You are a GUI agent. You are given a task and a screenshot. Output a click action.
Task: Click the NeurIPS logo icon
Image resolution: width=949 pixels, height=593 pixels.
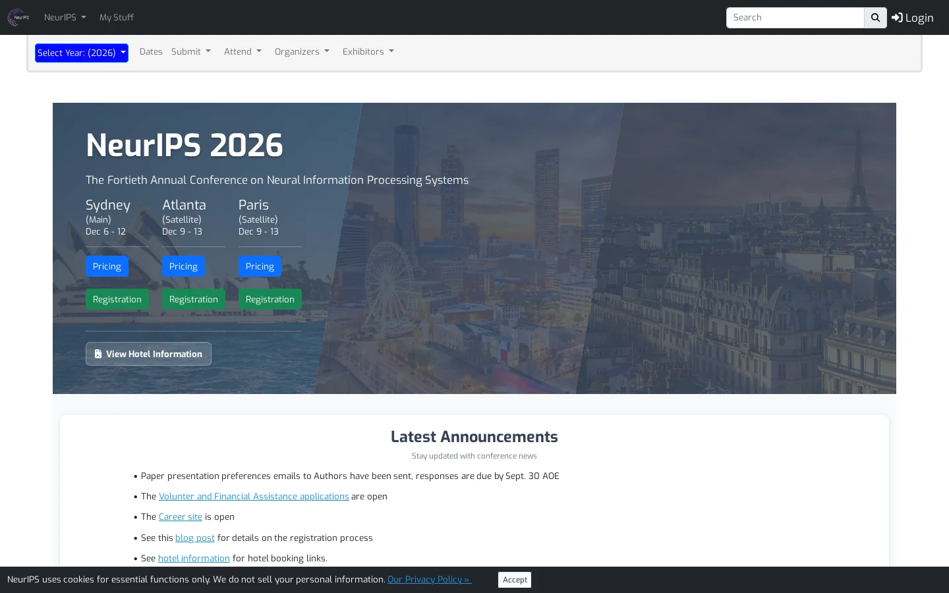tap(18, 17)
